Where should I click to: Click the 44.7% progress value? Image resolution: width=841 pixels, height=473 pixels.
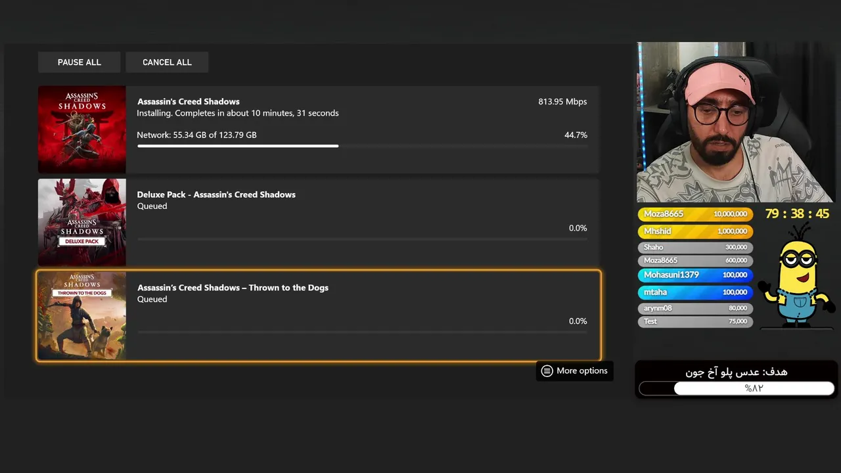[x=576, y=135]
